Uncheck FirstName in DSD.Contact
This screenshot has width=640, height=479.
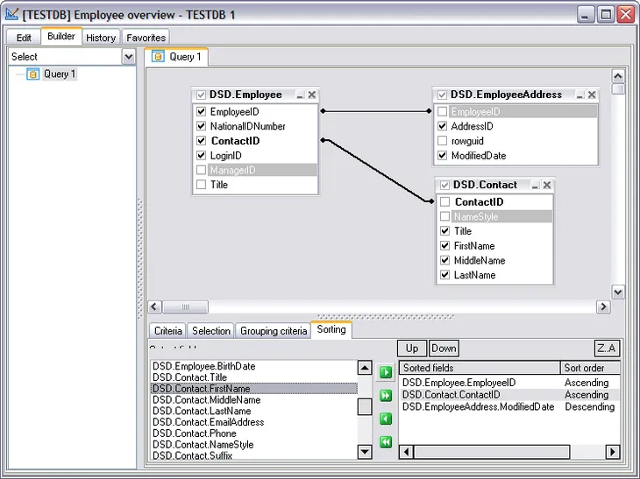pos(444,245)
